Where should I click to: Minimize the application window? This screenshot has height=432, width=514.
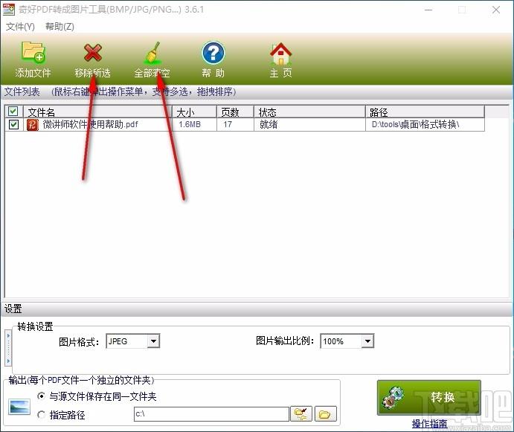428,10
